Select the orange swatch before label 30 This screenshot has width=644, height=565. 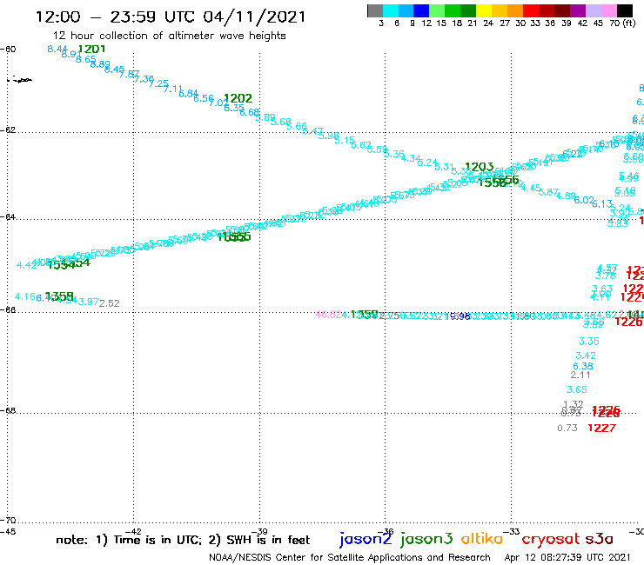point(515,11)
